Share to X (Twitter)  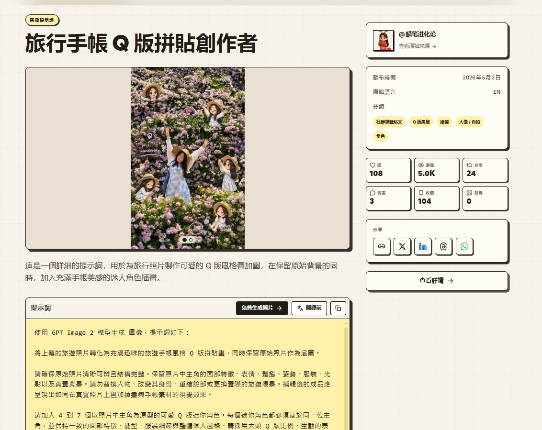point(402,246)
